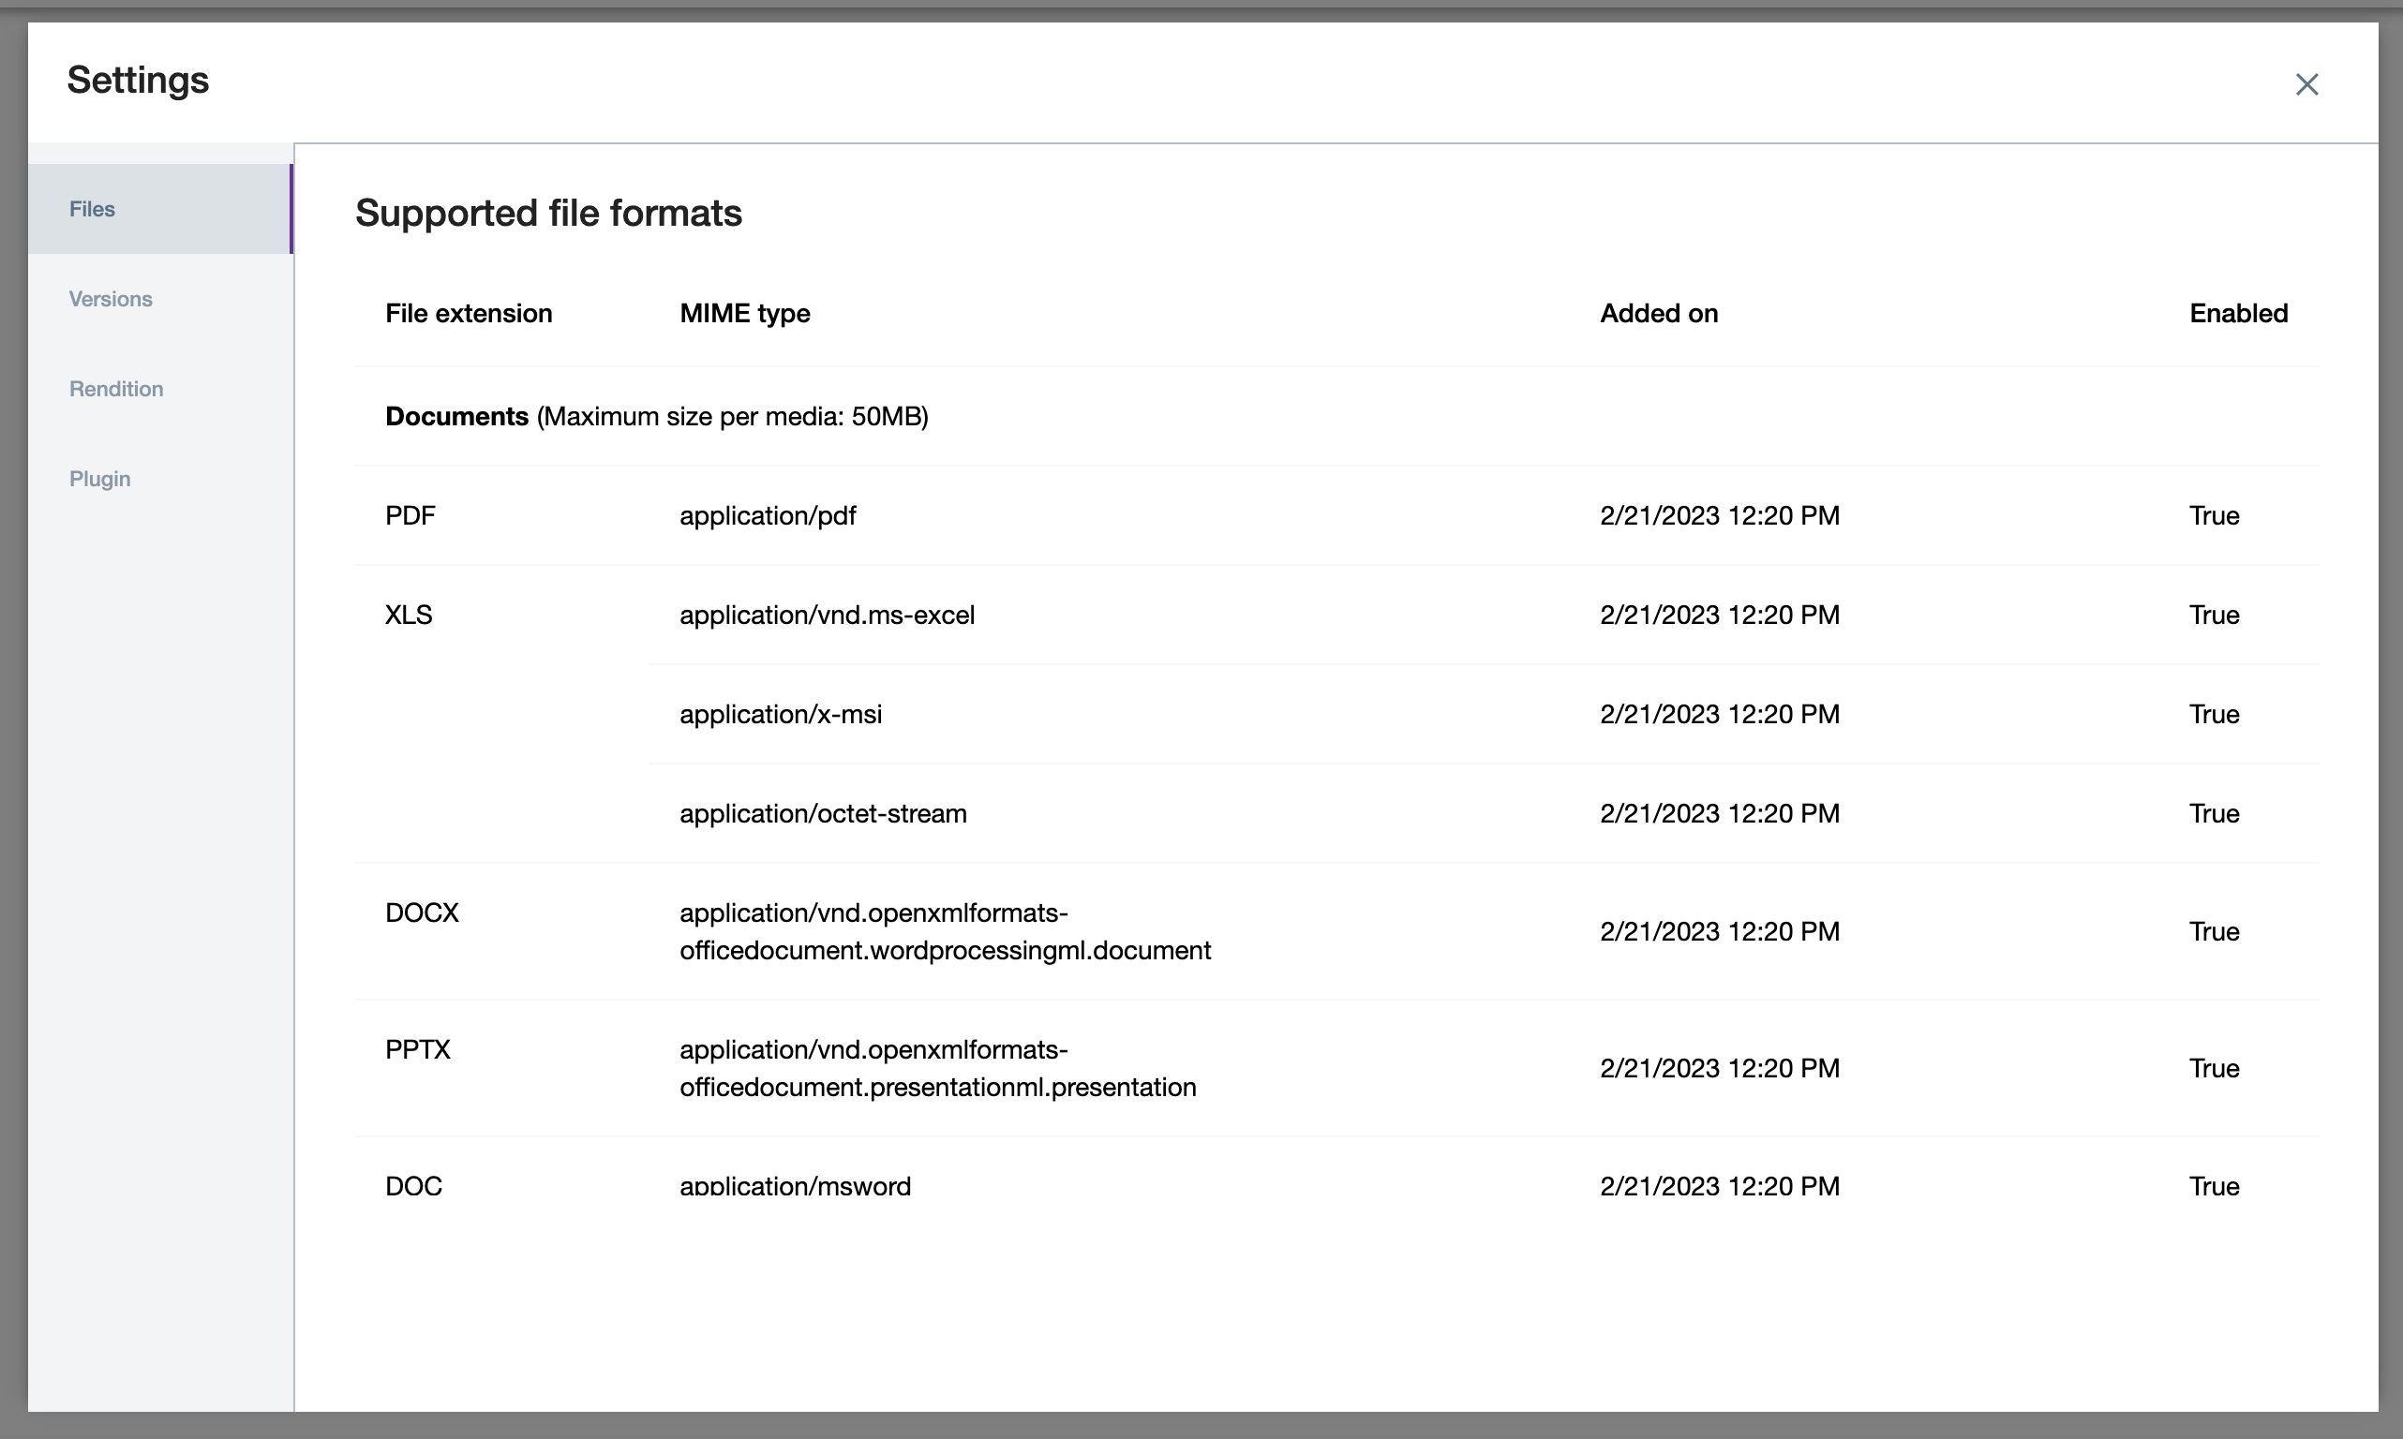2403x1439 pixels.
Task: Open the Rendition settings section
Action: pos(116,388)
